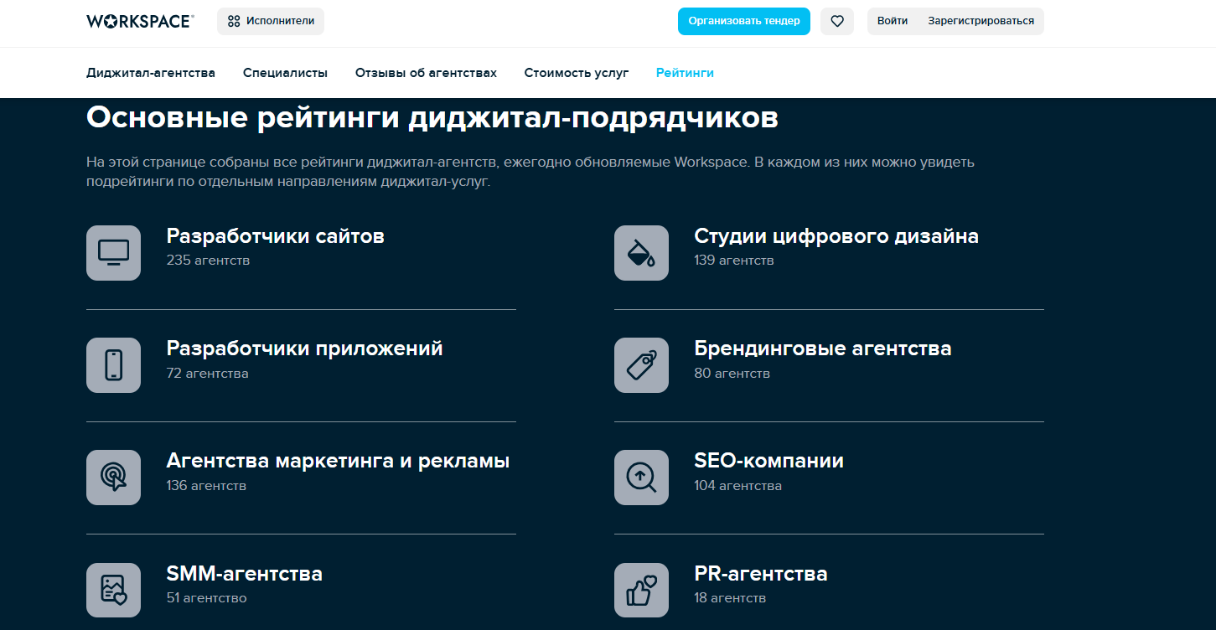Click the Войти link
Viewport: 1216px width, 630px height.
click(x=893, y=21)
